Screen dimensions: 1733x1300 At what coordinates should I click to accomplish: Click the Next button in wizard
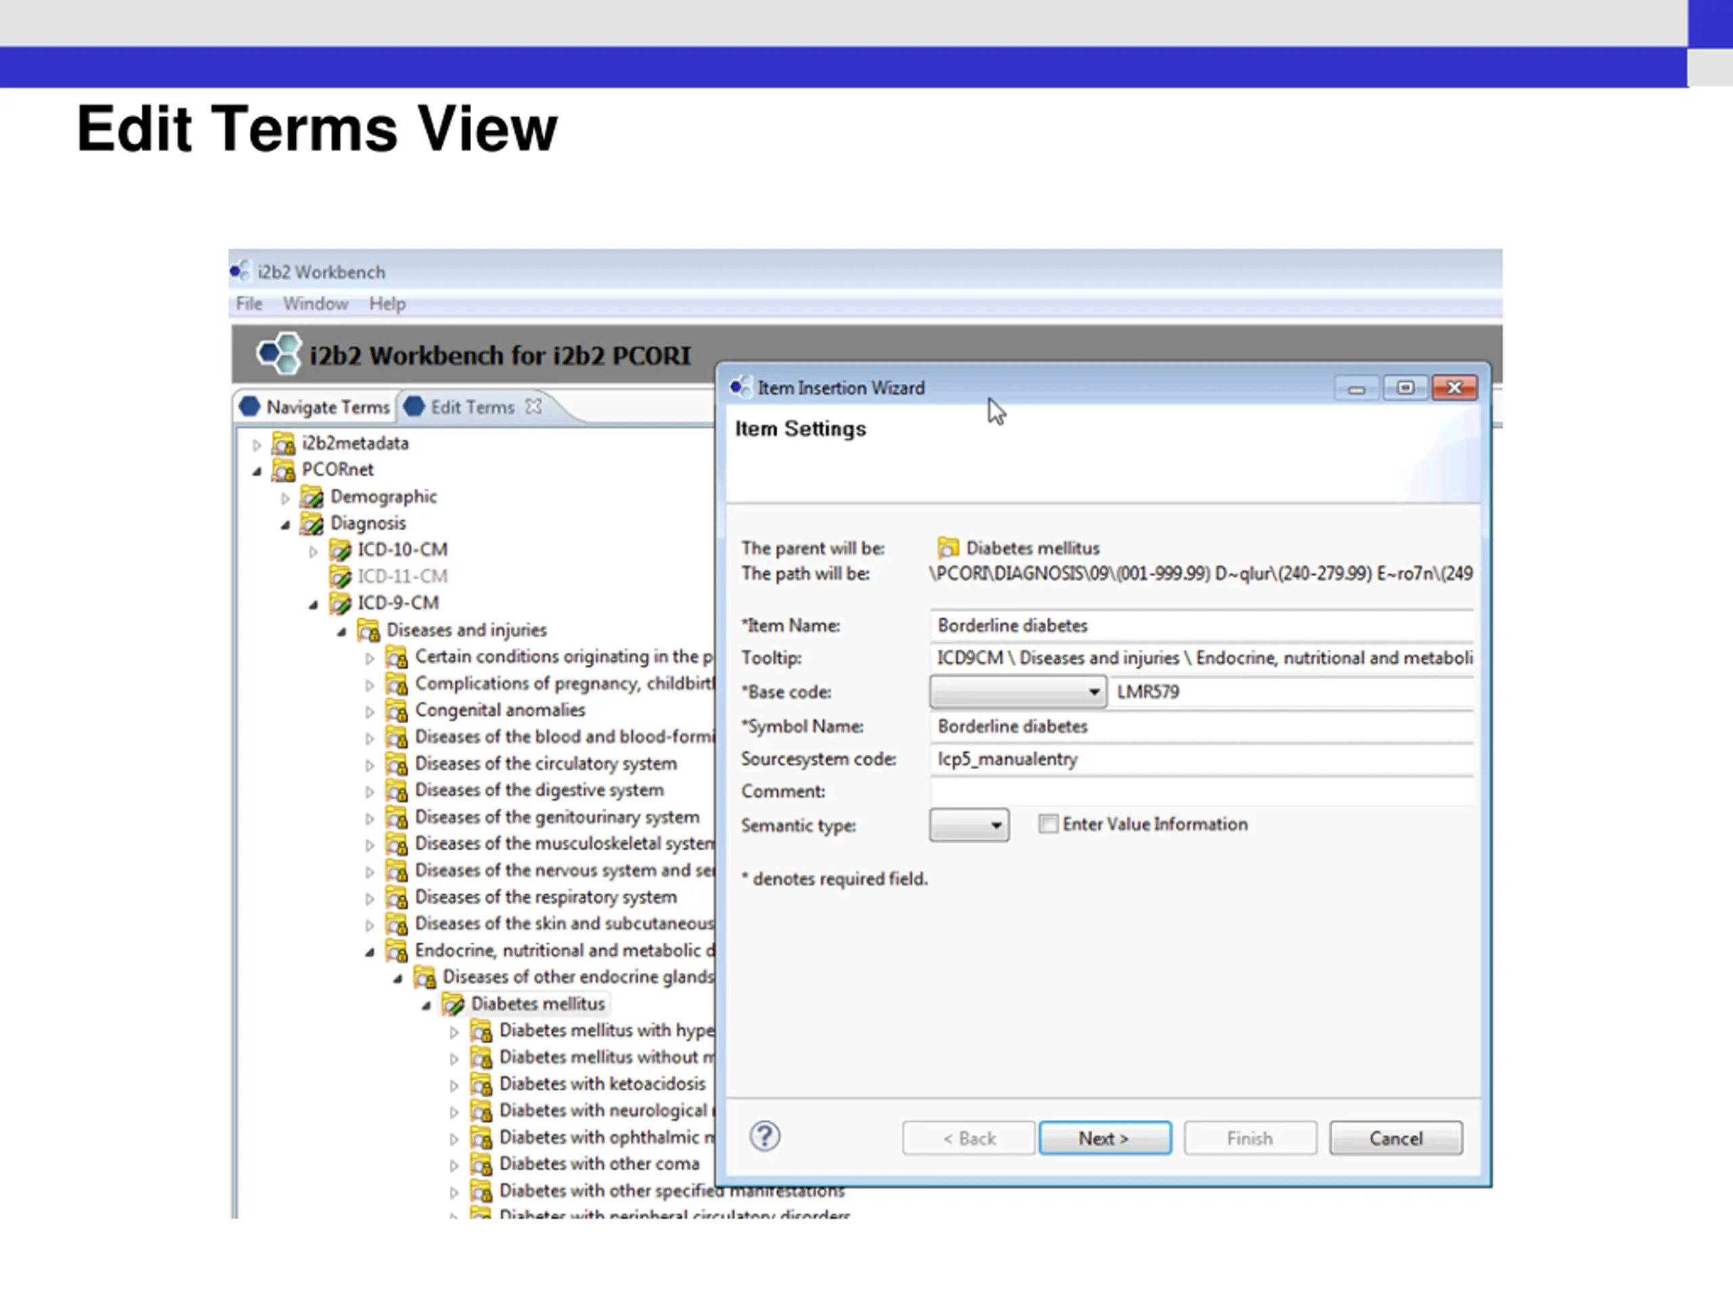tap(1105, 1137)
